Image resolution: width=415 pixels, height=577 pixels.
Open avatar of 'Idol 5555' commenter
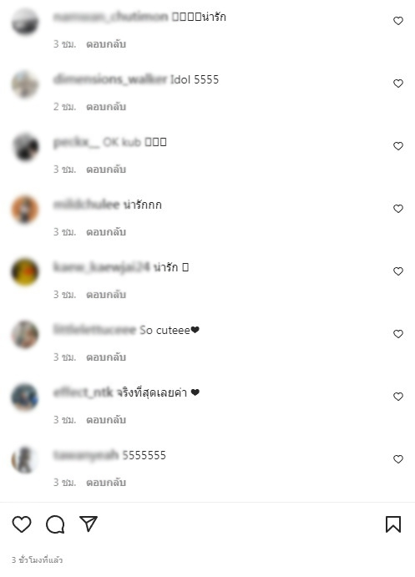25,84
